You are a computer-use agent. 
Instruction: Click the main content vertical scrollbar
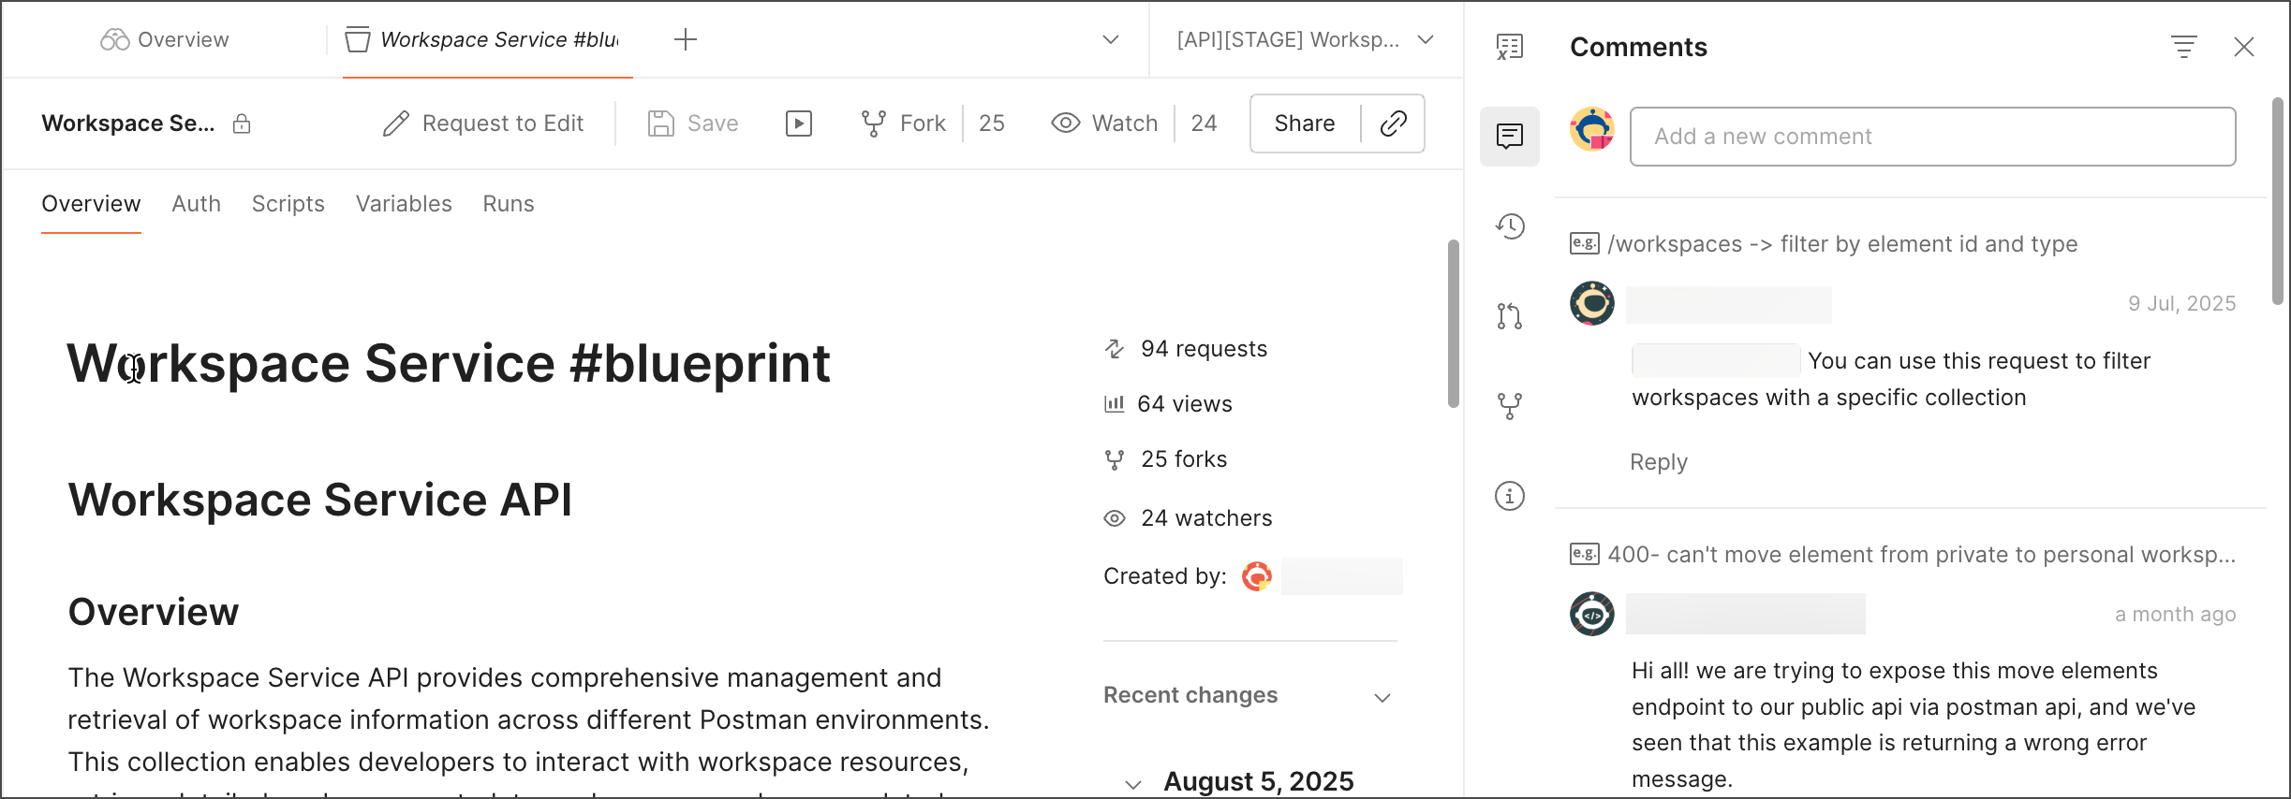click(1454, 324)
